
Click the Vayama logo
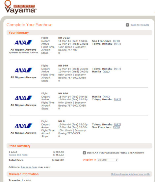click(x=20, y=7)
